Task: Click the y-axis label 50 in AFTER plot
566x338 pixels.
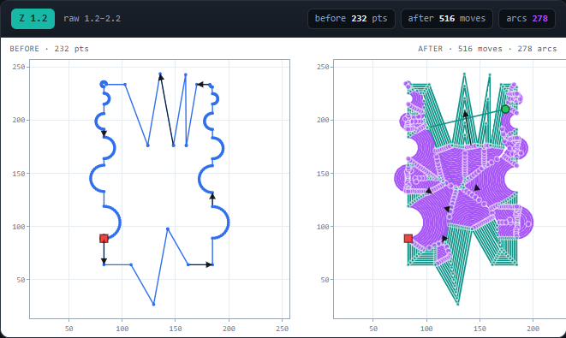Action: point(325,280)
